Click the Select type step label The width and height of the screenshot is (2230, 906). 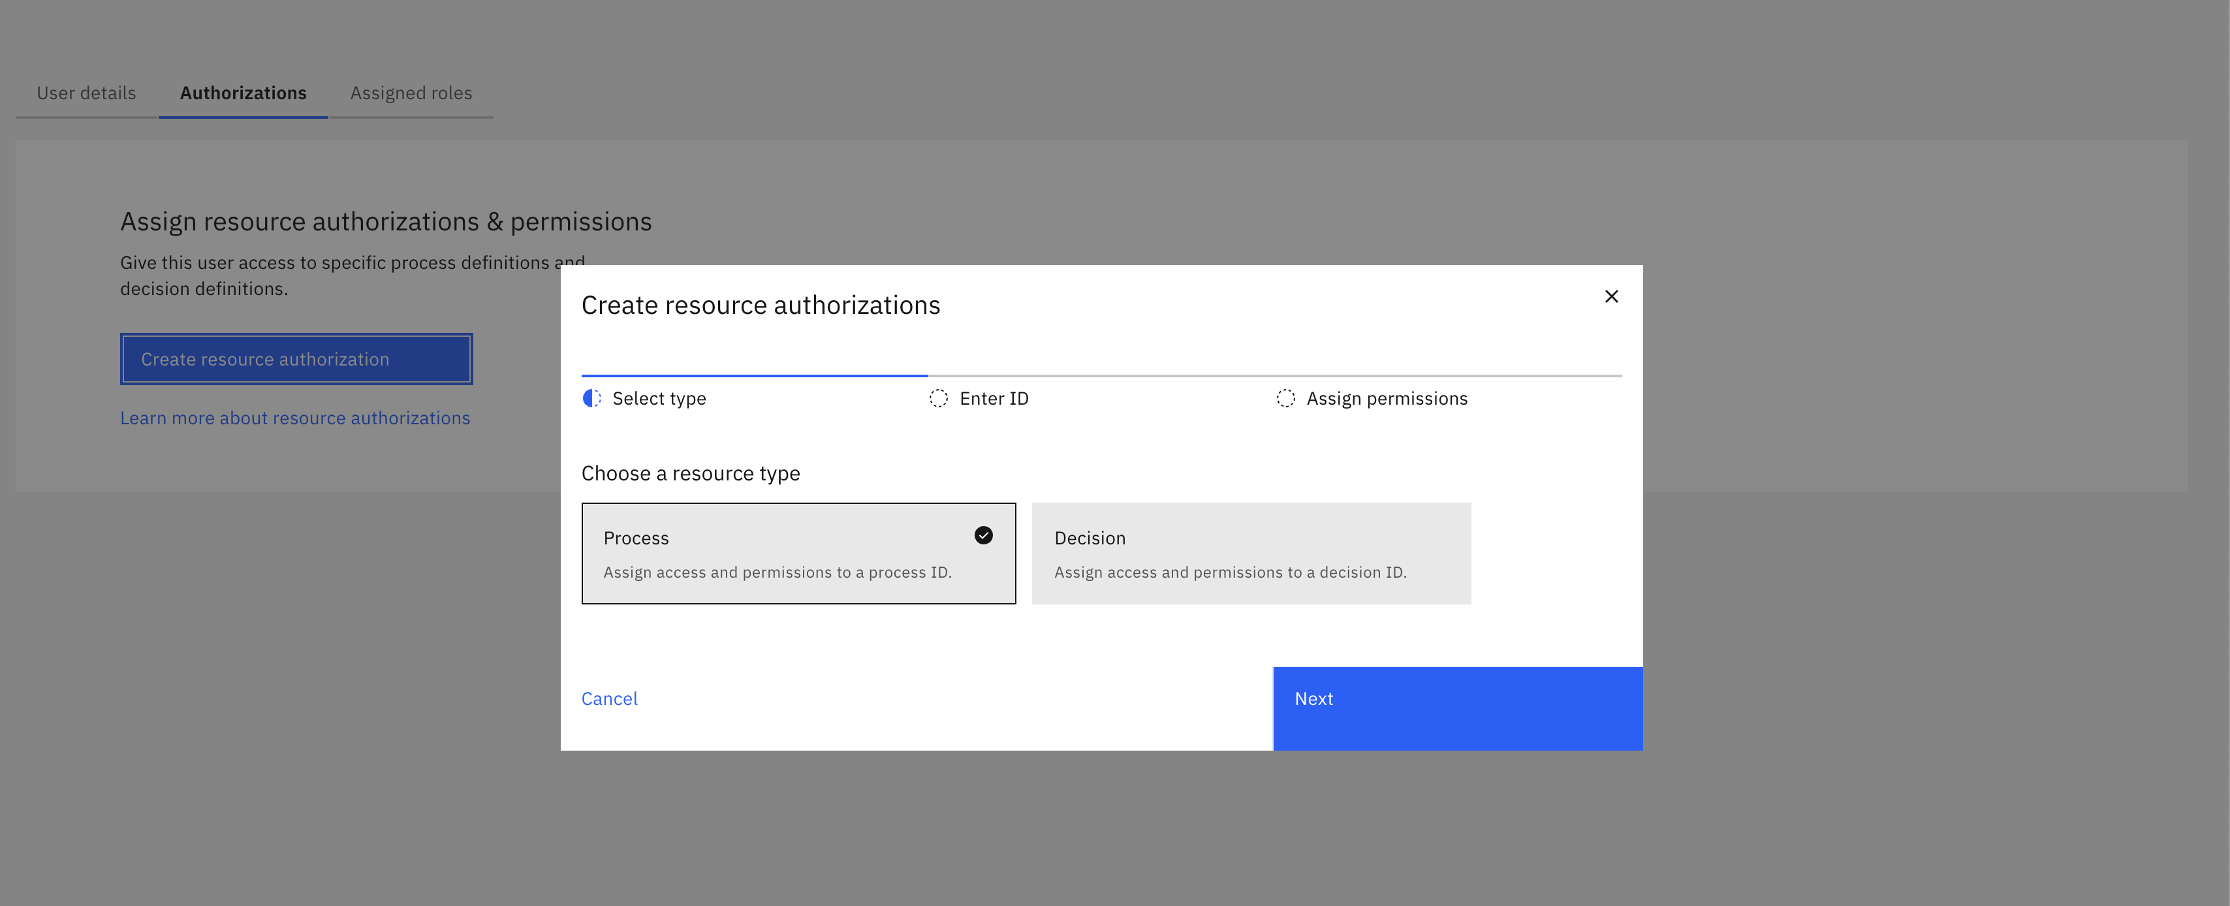click(659, 399)
